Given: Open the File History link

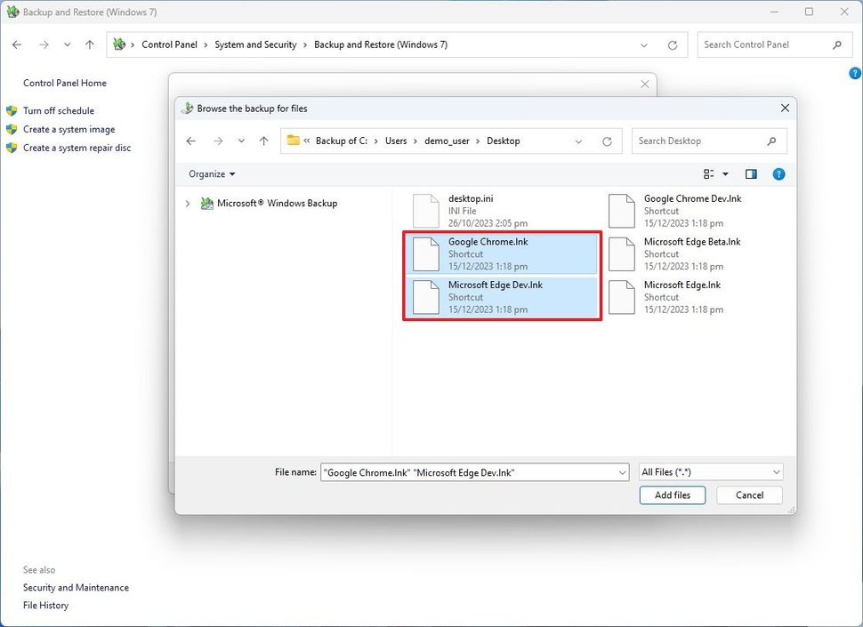Looking at the screenshot, I should coord(45,605).
